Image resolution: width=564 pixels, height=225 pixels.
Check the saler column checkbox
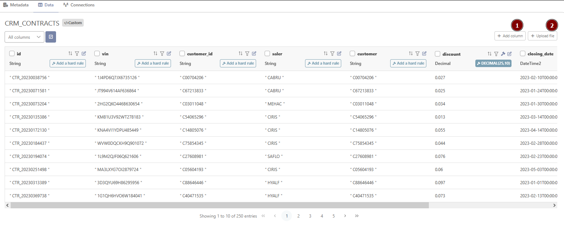[x=267, y=54]
